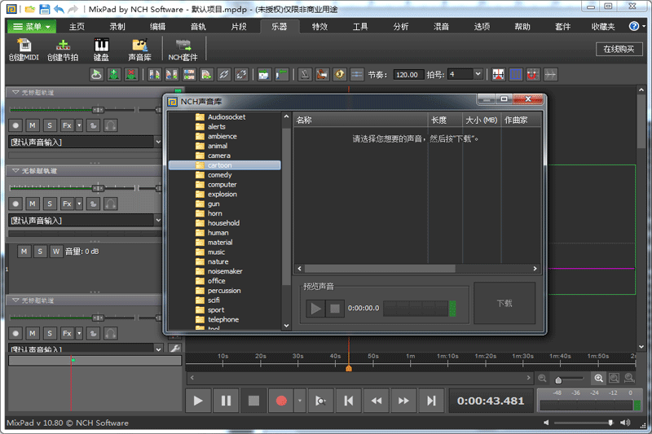Solo the top track with S
The image size is (652, 434).
tap(50, 125)
